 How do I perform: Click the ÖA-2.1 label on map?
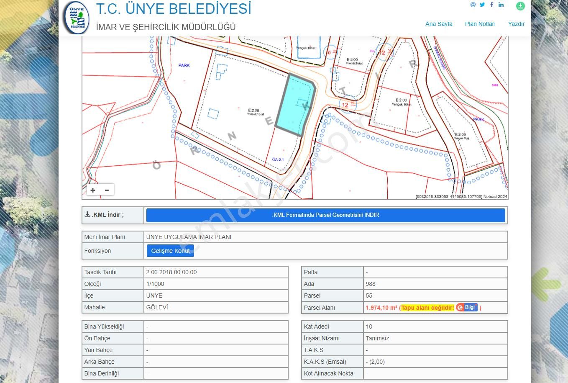(278, 159)
